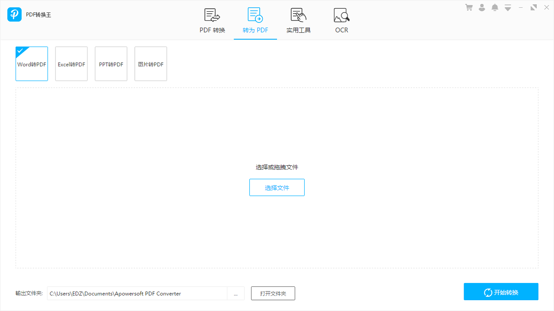Screen dimensions: 554x311
Task: Check notifications via the bell icon
Action: [495, 7]
